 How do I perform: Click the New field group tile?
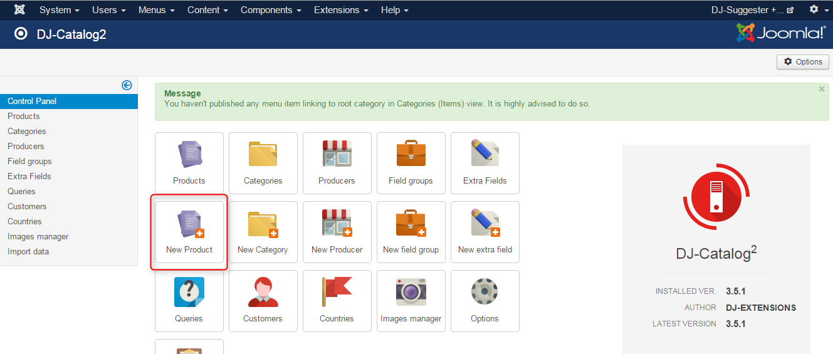[x=411, y=232]
